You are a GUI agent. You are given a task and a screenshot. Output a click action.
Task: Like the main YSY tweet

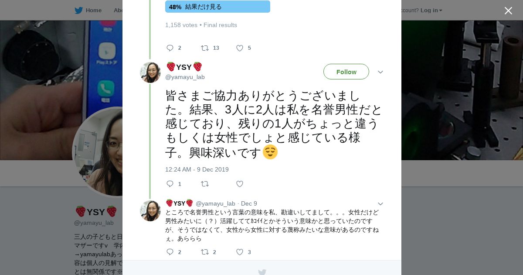point(240,184)
